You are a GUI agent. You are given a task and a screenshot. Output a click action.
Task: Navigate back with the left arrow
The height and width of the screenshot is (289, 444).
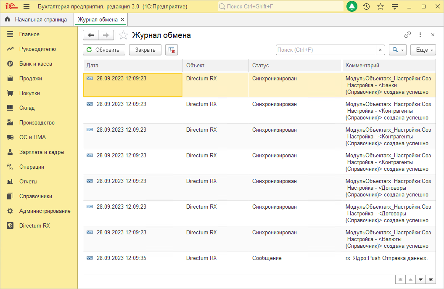point(91,35)
